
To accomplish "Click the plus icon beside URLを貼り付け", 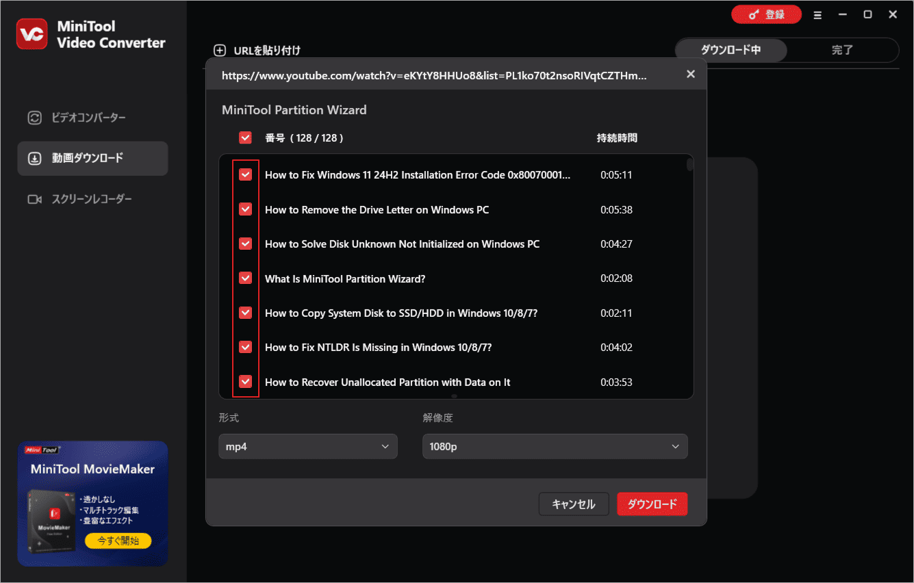I will pos(220,50).
